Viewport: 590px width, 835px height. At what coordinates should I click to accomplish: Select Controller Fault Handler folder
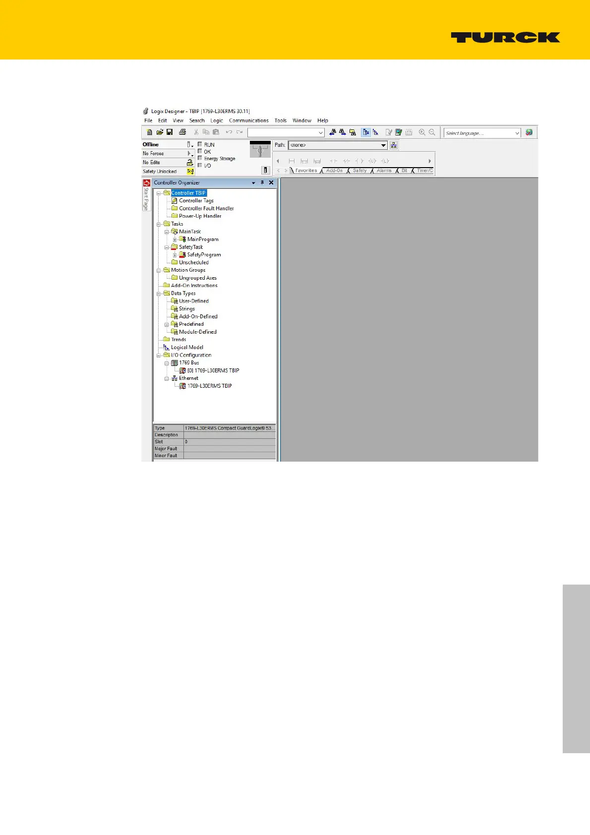tap(206, 208)
